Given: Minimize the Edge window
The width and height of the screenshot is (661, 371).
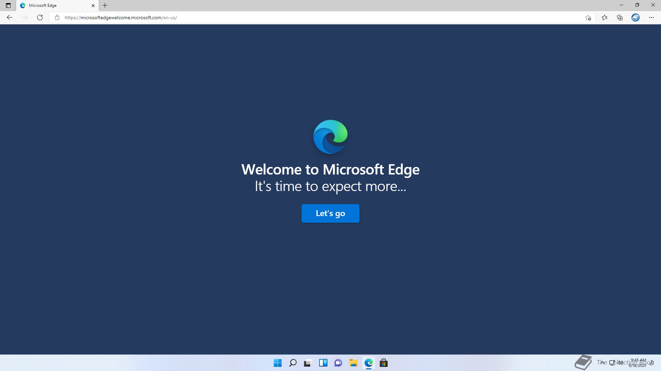Looking at the screenshot, I should [x=621, y=5].
